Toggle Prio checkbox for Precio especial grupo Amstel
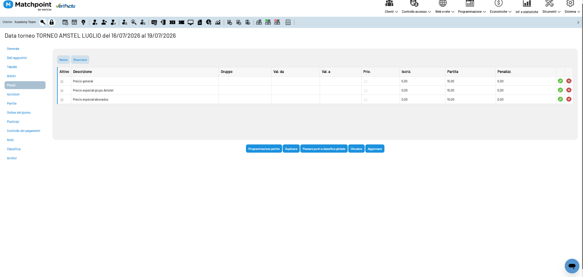 pyautogui.click(x=366, y=91)
